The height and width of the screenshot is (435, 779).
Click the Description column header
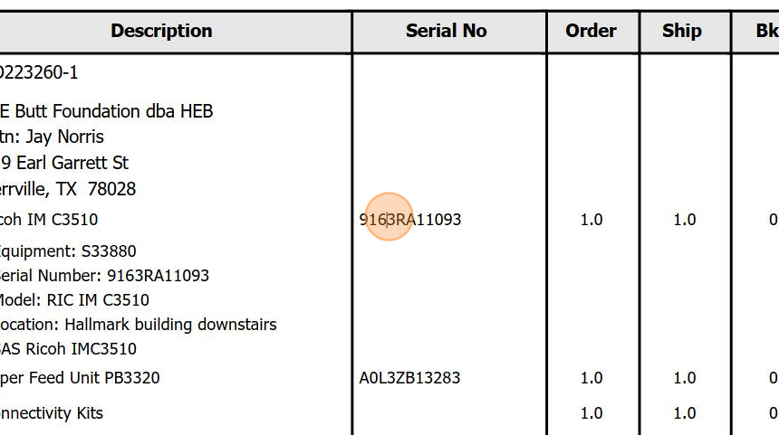[x=161, y=31]
